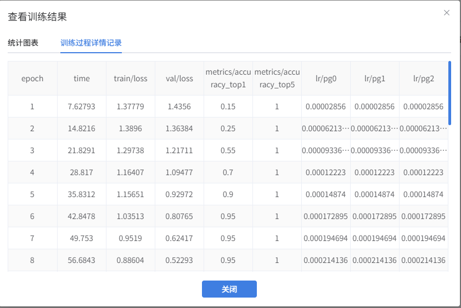Click the top1 accuracy value 0.7

pyautogui.click(x=228, y=172)
